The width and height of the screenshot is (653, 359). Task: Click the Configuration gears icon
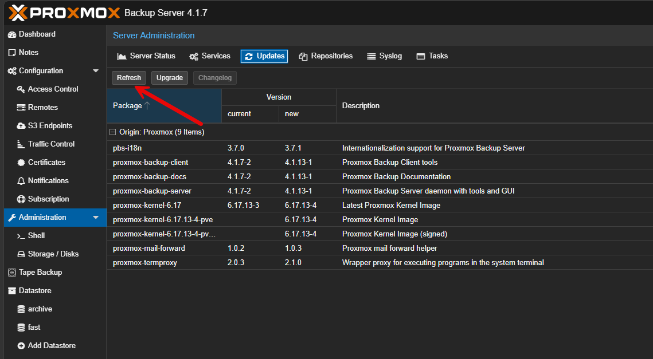[x=12, y=71]
